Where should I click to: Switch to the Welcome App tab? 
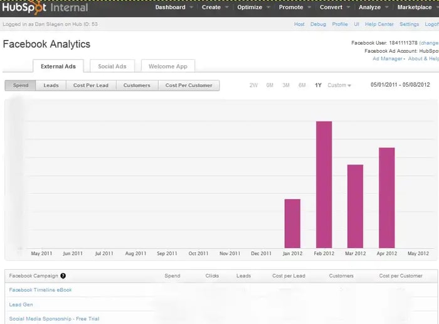pyautogui.click(x=167, y=66)
